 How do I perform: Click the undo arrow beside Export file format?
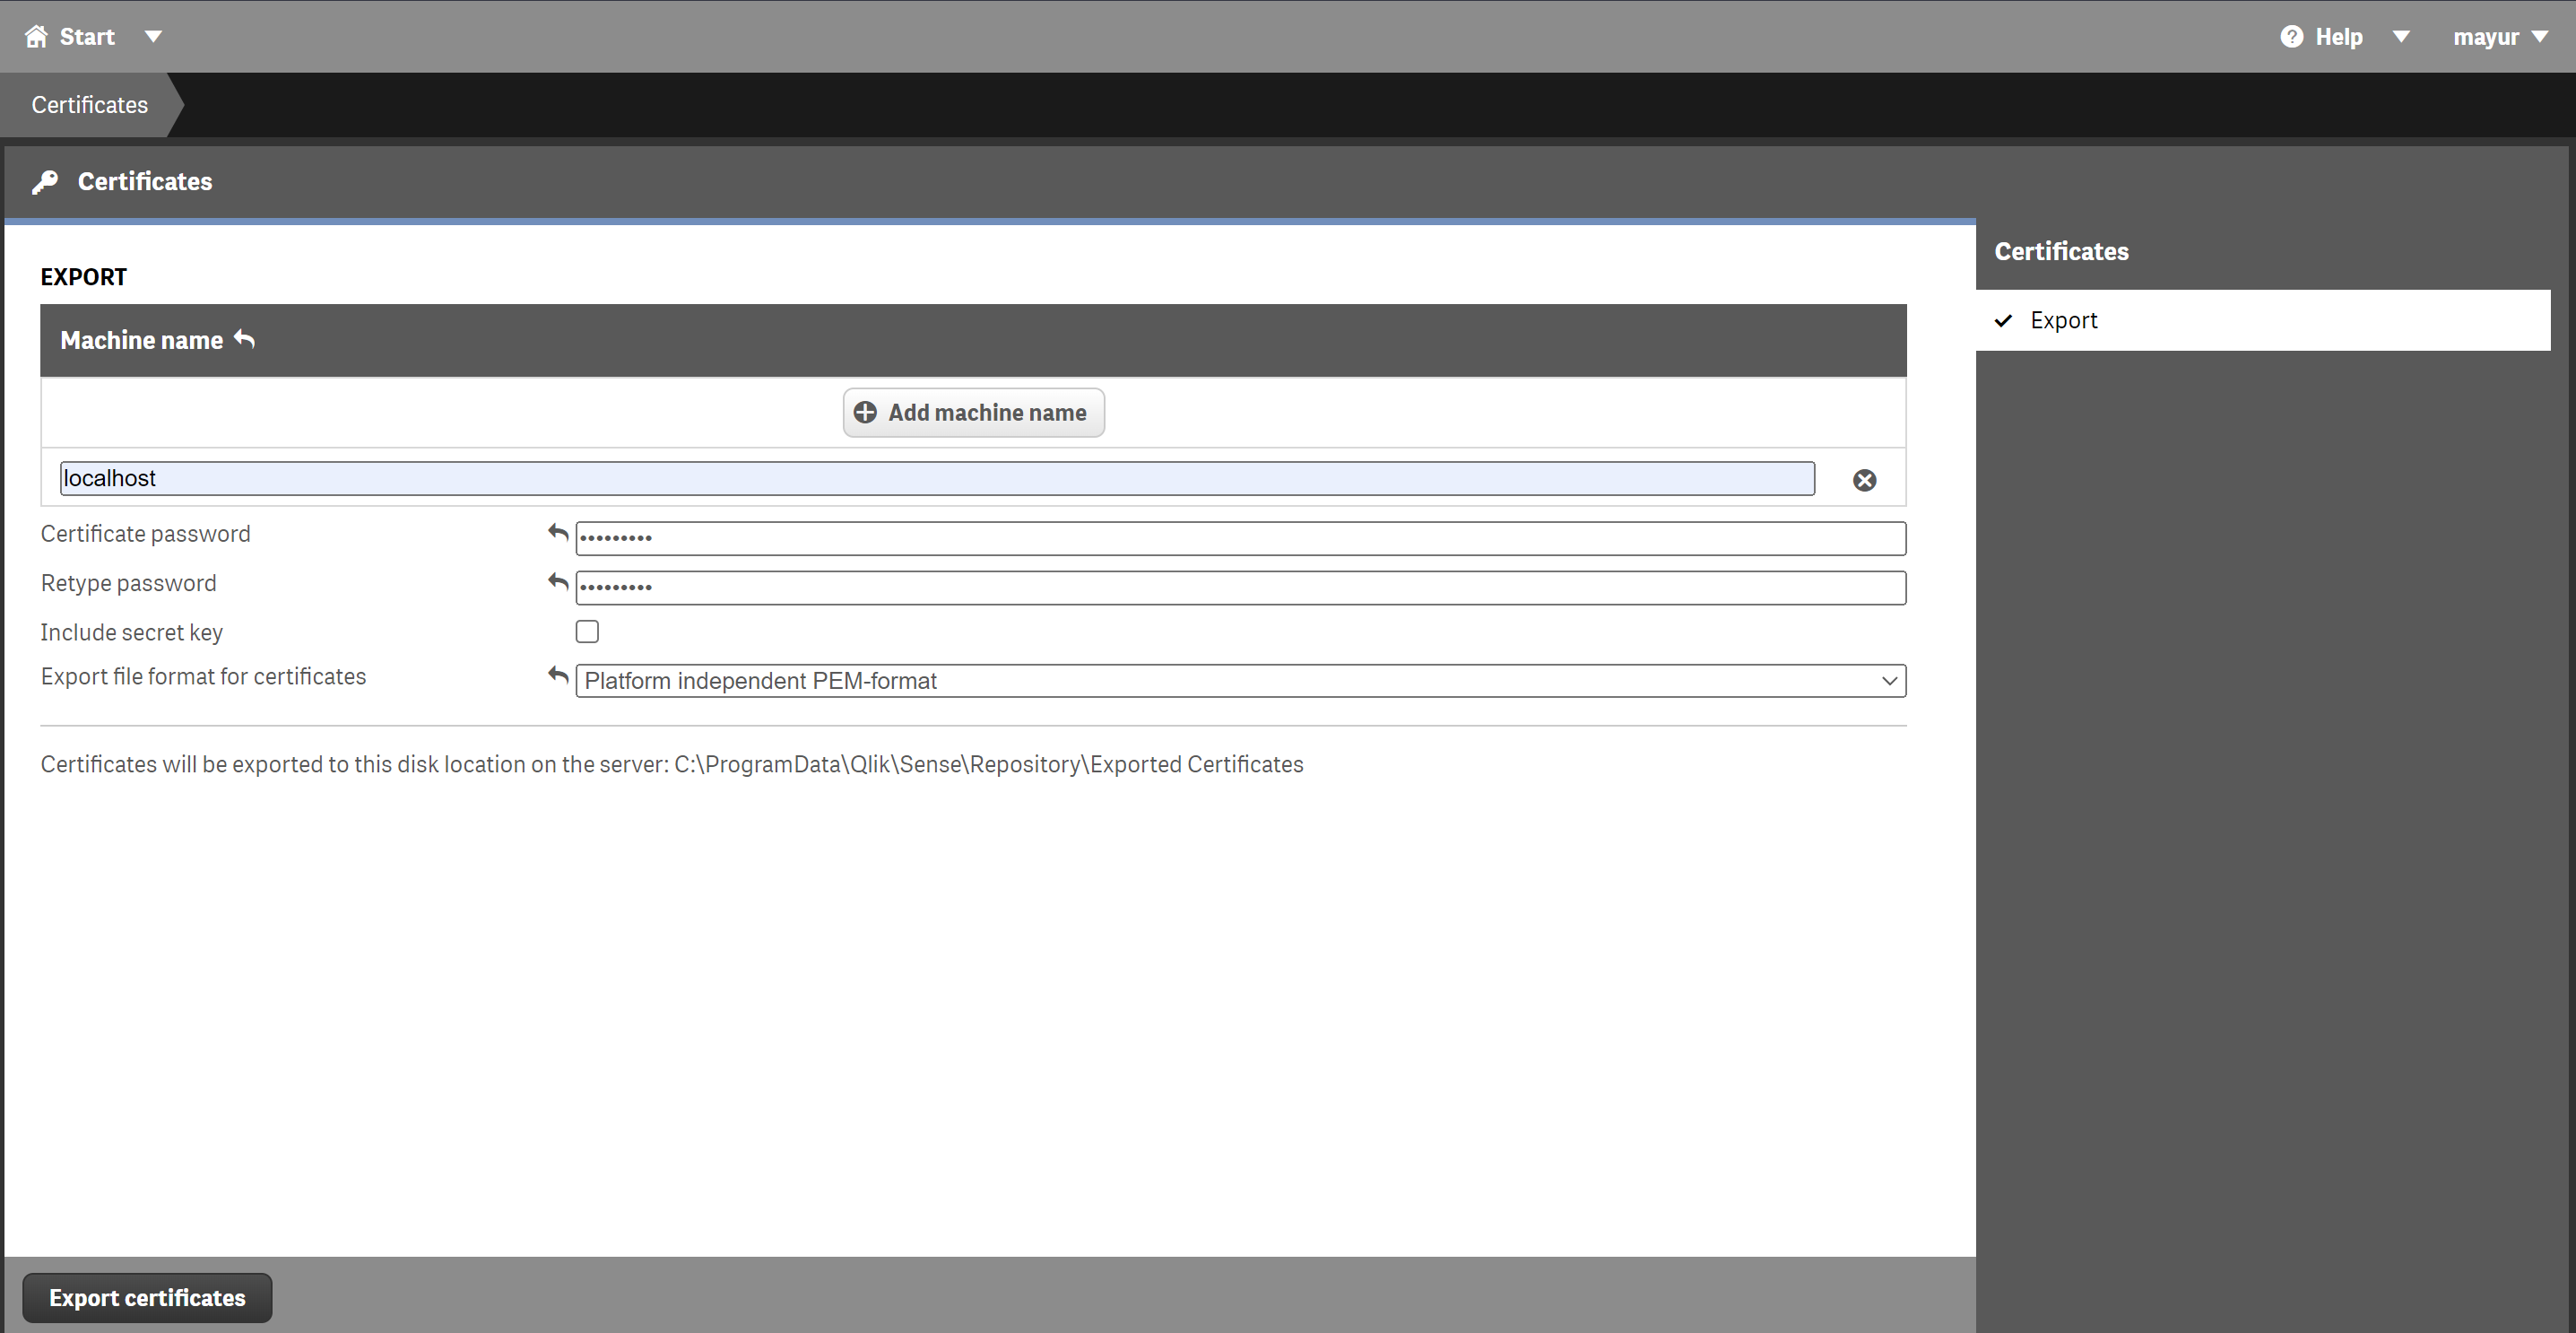[556, 675]
